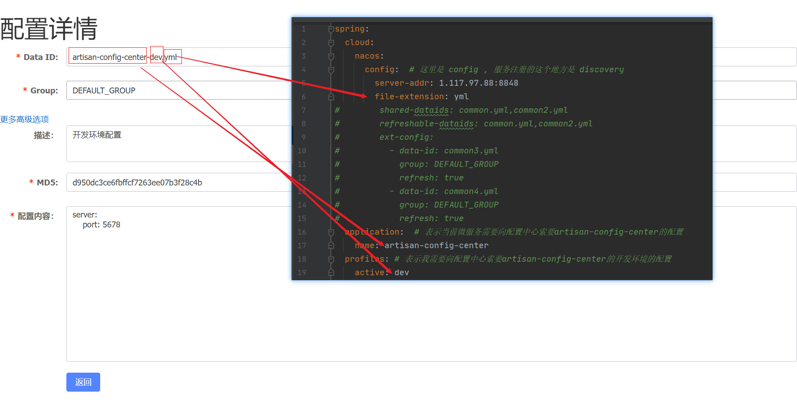The image size is (797, 402).
Task: Open the 更多高级选项 link
Action: tap(24, 119)
